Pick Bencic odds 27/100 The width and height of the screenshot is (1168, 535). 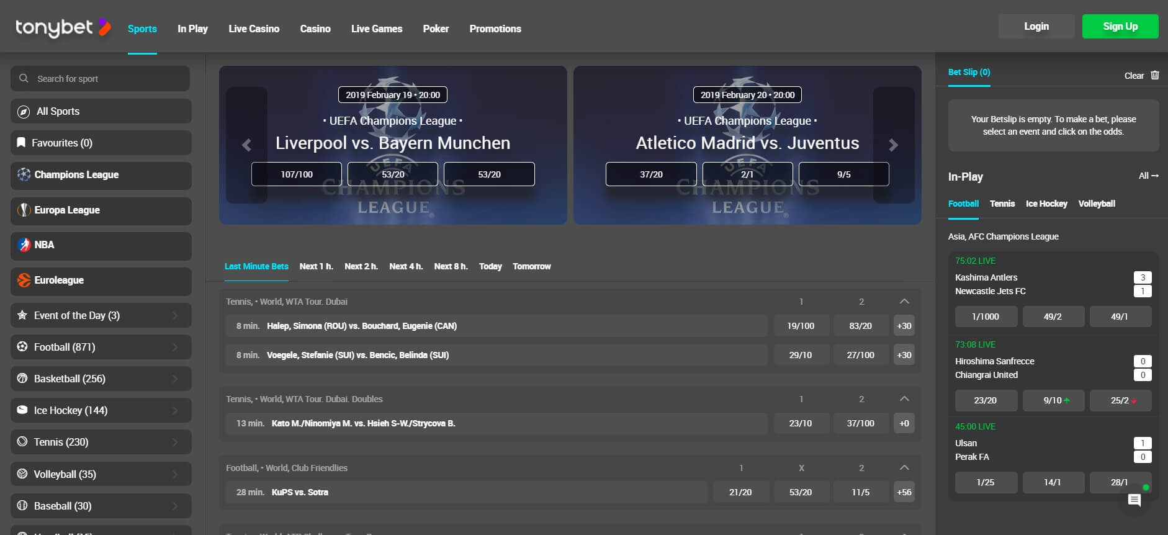861,355
